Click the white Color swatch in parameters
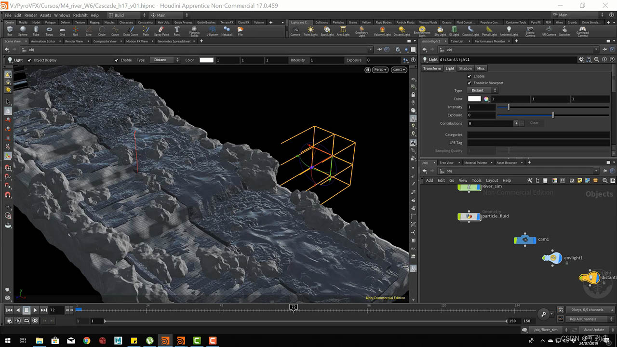The height and width of the screenshot is (347, 617). tap(474, 99)
